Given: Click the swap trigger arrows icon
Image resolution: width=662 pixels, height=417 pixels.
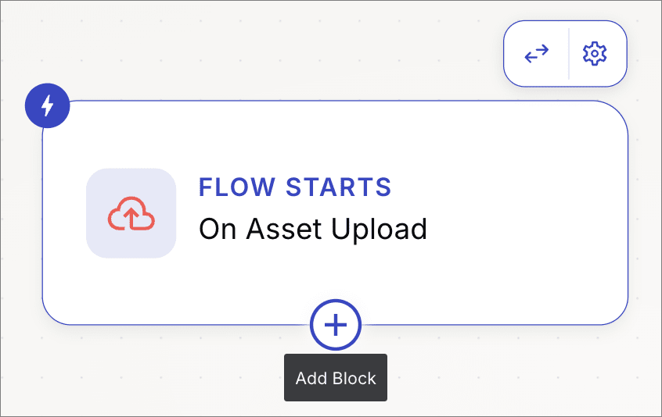Looking at the screenshot, I should [x=536, y=54].
